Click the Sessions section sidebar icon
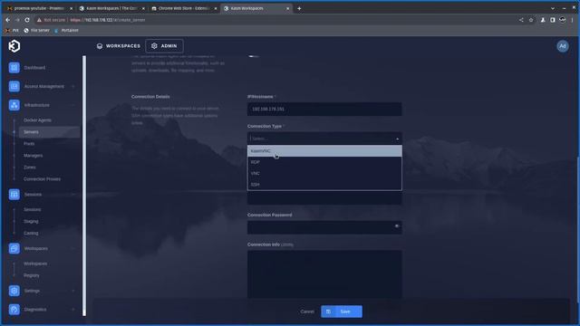Image resolution: width=580 pixels, height=326 pixels. click(14, 195)
